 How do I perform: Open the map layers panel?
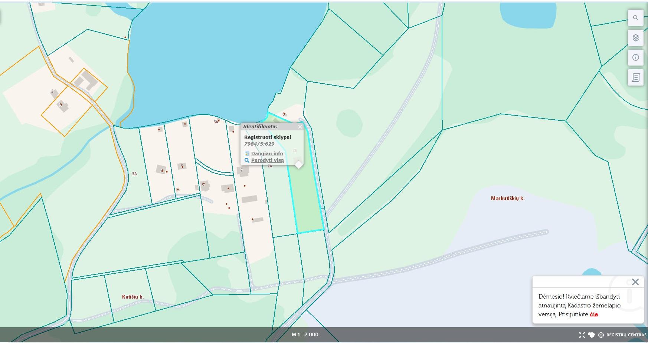(635, 38)
